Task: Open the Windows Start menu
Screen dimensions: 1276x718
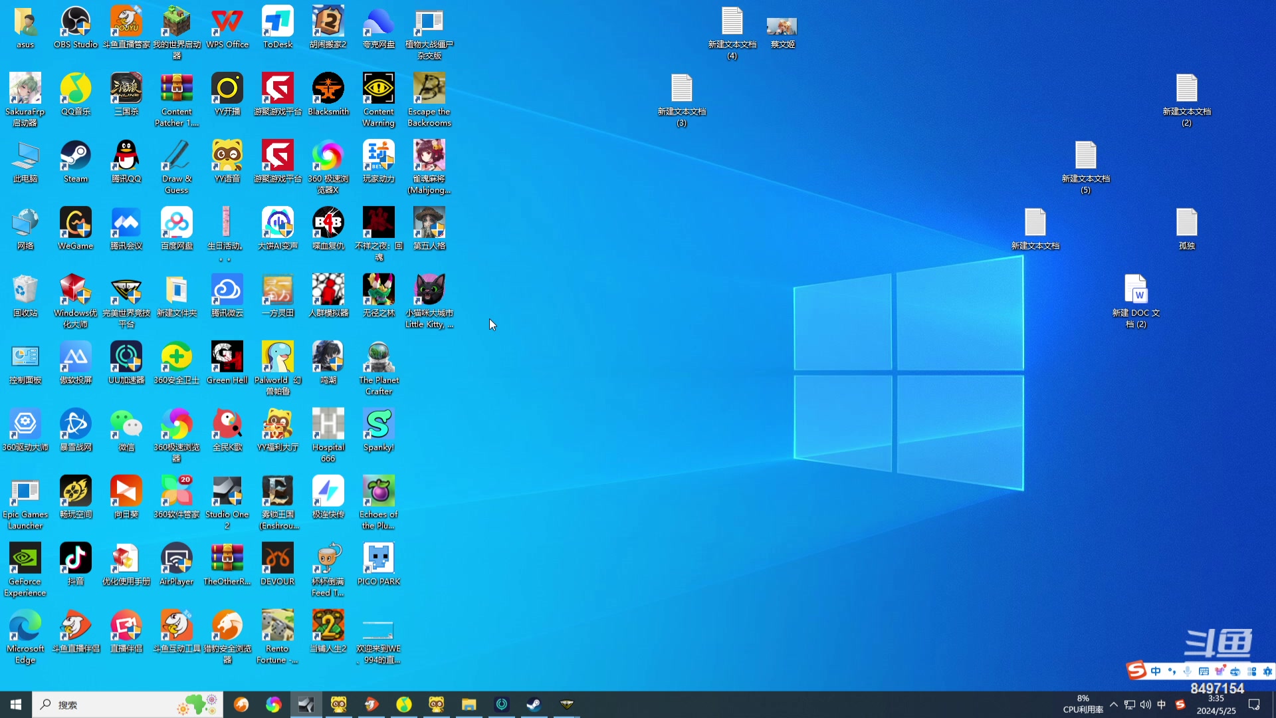Action: [16, 705]
